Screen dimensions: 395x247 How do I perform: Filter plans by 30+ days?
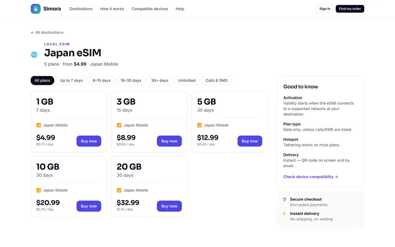(159, 81)
